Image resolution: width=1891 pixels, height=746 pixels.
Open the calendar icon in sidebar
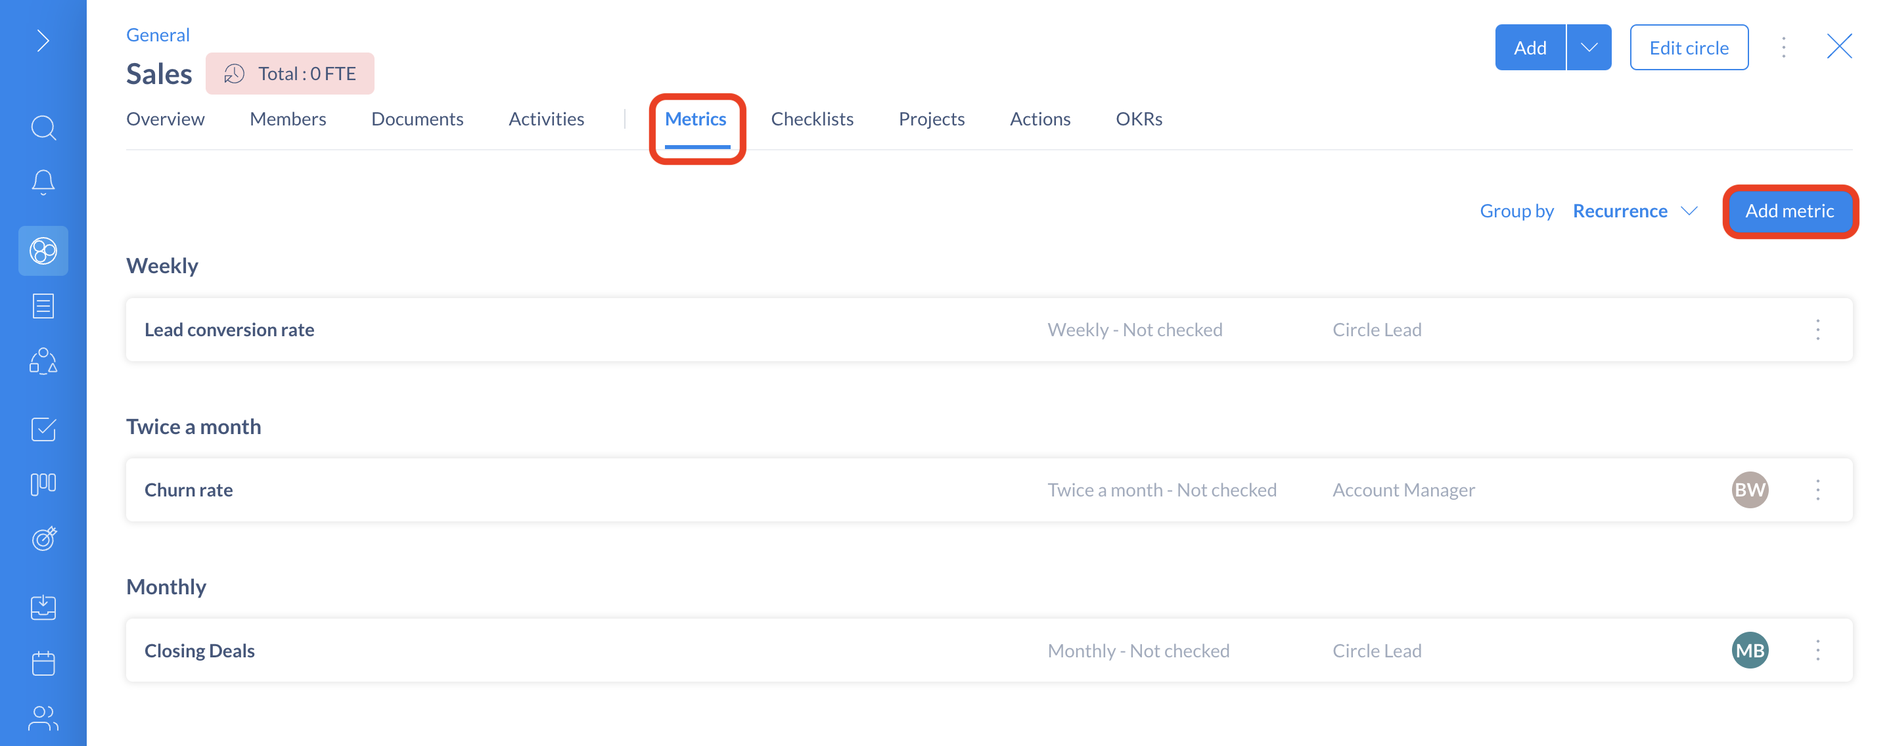[x=43, y=663]
